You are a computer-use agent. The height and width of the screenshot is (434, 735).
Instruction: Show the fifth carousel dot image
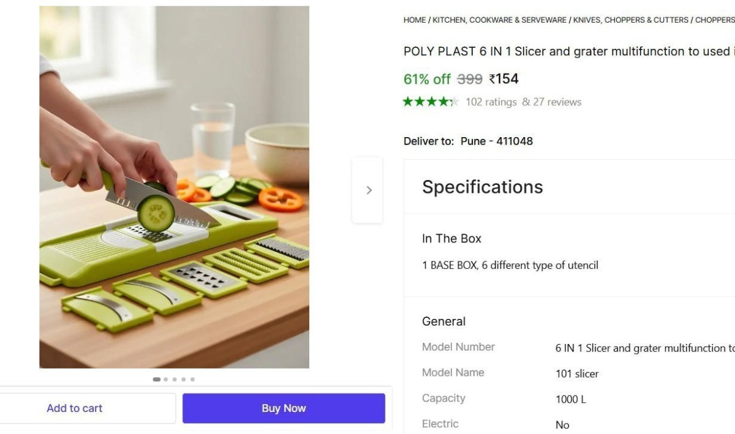point(192,380)
